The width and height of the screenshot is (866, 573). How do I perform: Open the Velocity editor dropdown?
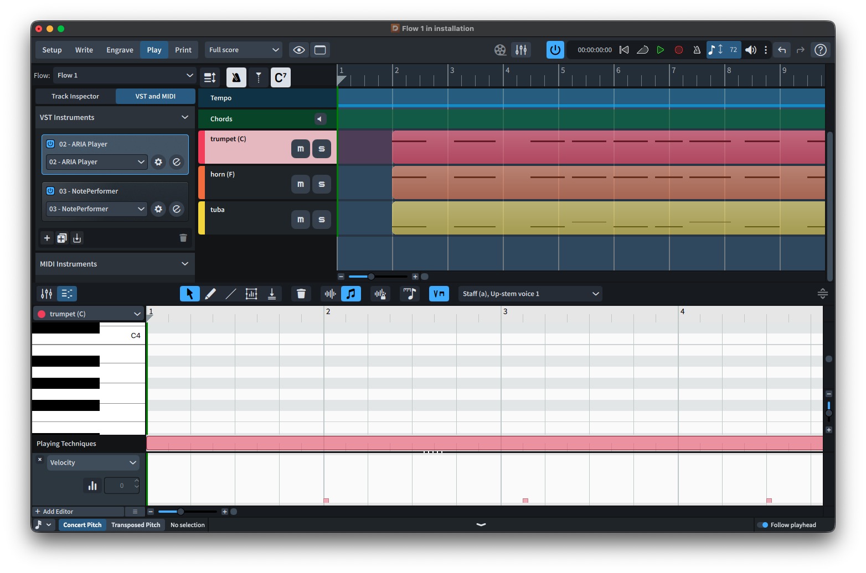click(92, 462)
